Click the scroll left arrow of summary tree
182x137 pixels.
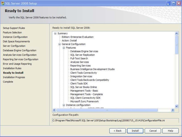[54, 110]
